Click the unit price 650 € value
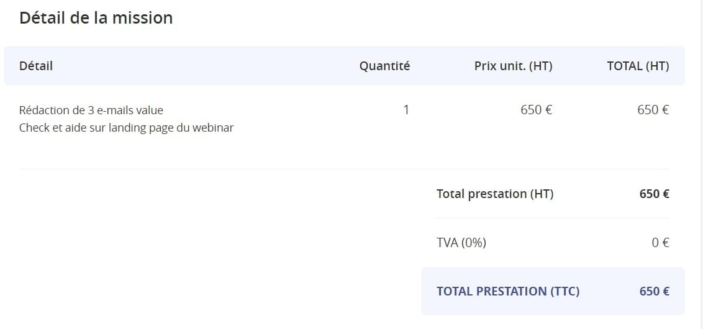703x329 pixels. click(x=536, y=110)
